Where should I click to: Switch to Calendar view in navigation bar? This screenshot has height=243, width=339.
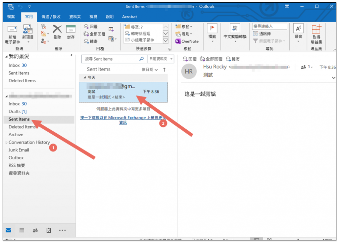(x=22, y=230)
